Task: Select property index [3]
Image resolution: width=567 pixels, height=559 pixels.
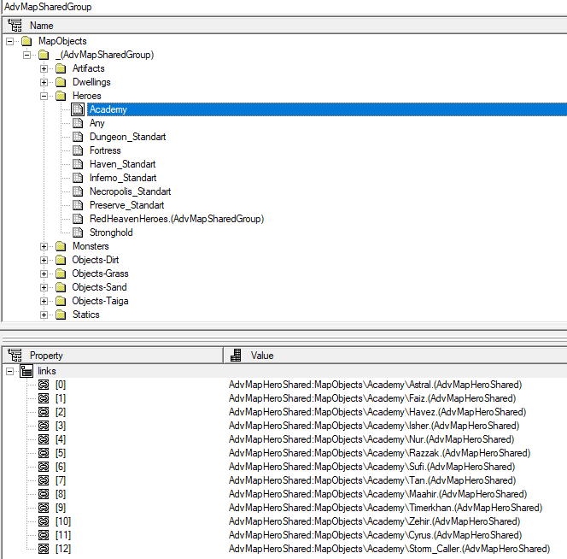Action: coord(61,426)
